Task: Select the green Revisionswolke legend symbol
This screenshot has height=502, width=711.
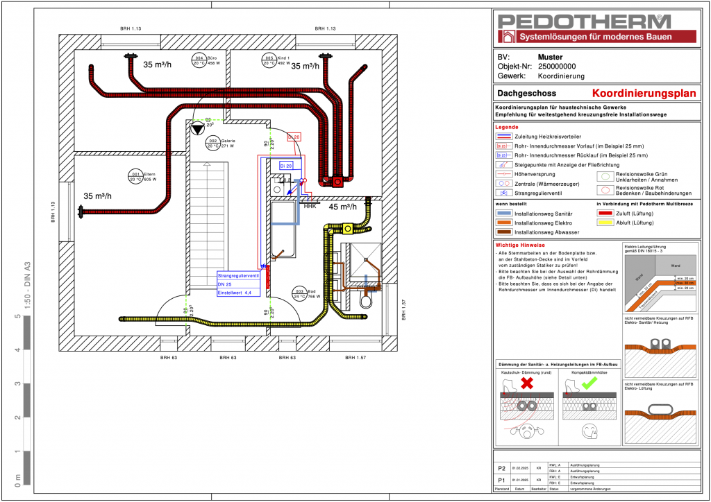Action: (x=605, y=177)
